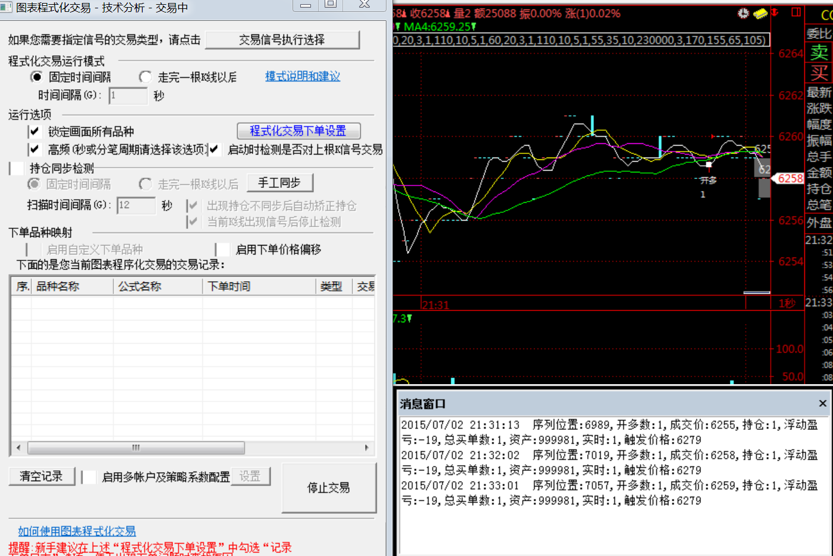This screenshot has width=833, height=556.
Task: Enable 启用下单价格偏移 checkbox
Action: click(x=222, y=249)
